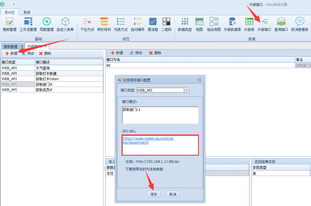Click inside the API URL text box
Screen dimensions: 311x206
coord(160,149)
